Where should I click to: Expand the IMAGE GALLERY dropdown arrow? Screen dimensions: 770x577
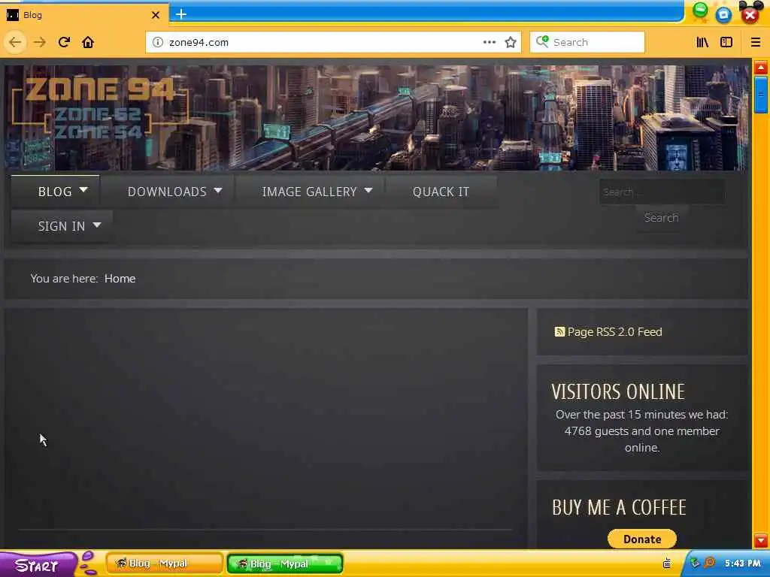point(368,190)
